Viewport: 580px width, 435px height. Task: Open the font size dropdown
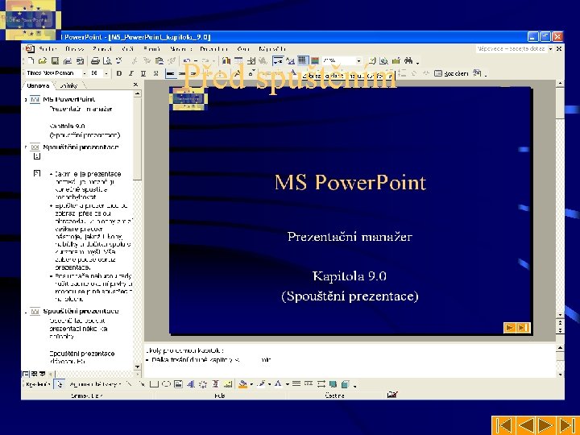(106, 73)
